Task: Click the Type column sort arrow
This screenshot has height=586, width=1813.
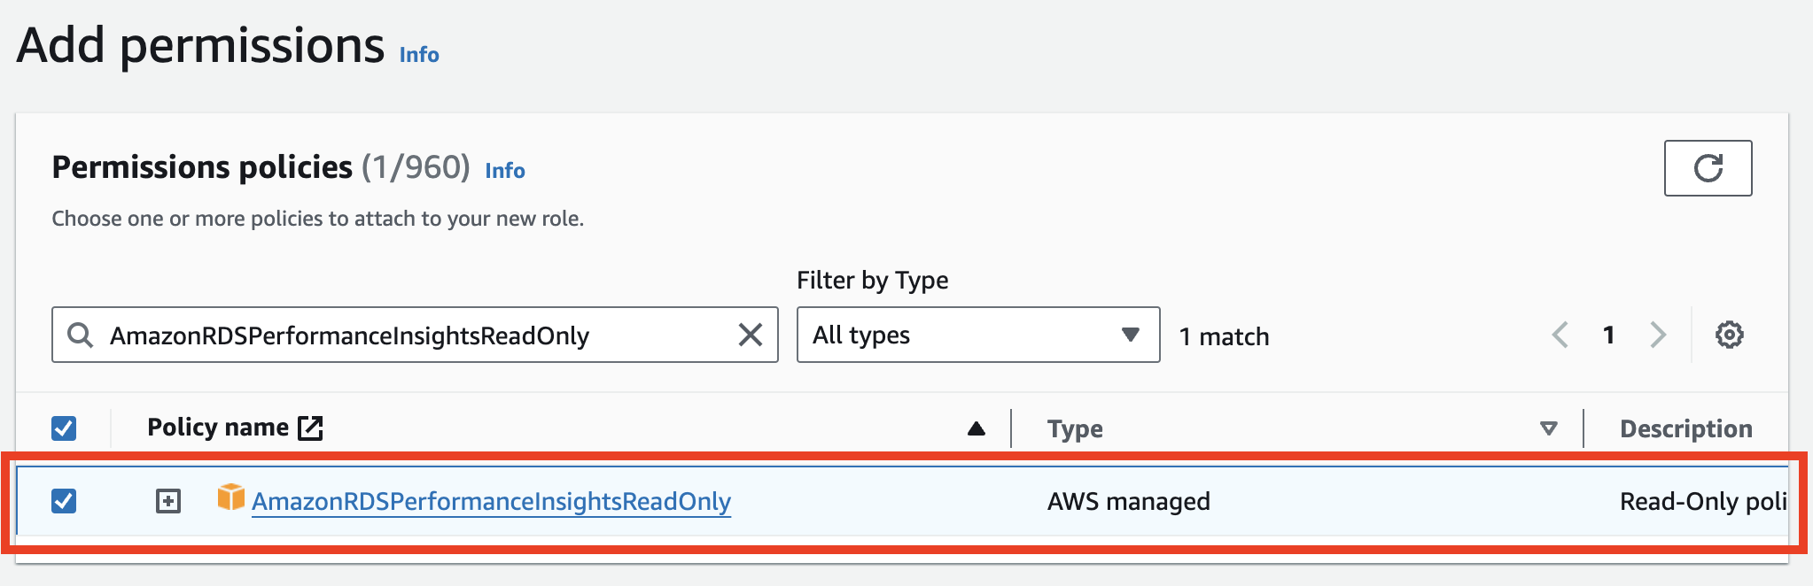Action: pos(1548,429)
